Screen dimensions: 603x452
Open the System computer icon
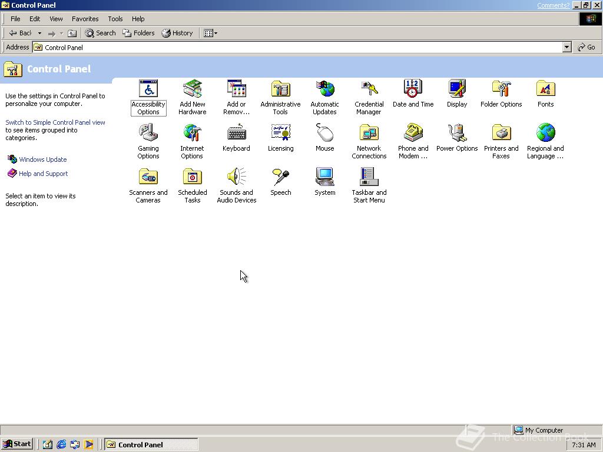click(324, 177)
